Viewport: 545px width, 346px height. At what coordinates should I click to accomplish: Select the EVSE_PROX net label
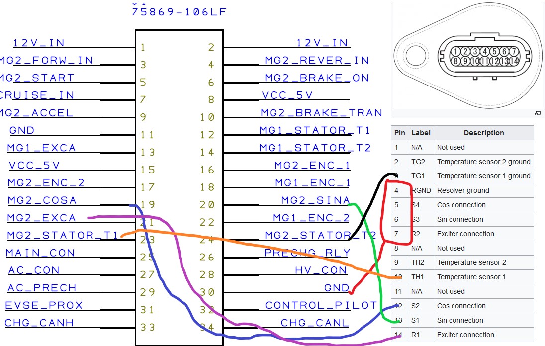(44, 305)
